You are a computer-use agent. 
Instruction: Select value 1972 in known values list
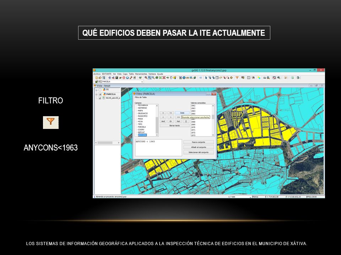point(193,133)
